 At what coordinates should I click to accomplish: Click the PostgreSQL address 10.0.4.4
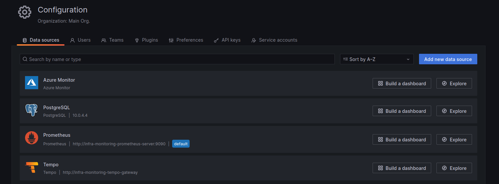click(80, 115)
